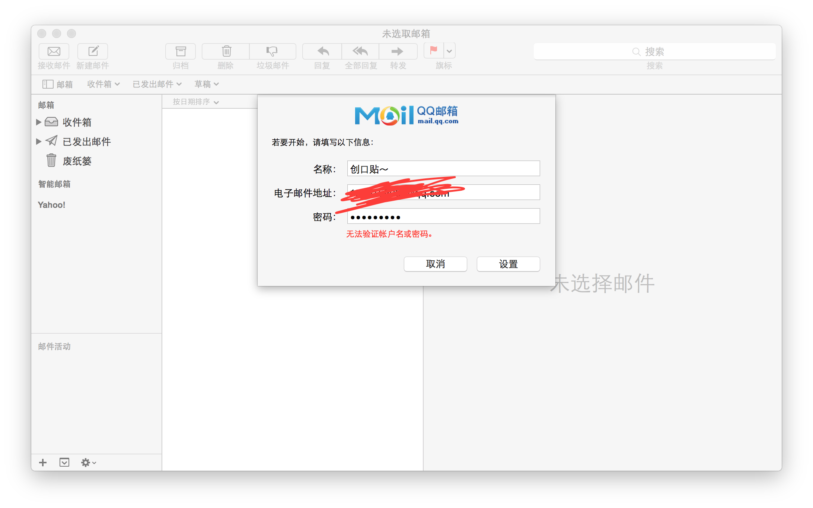Forward the message using 转发 icon
The height and width of the screenshot is (508, 813).
click(x=398, y=51)
